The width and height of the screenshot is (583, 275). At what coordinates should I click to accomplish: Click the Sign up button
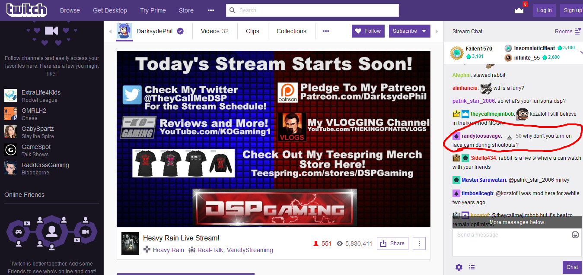pyautogui.click(x=573, y=10)
